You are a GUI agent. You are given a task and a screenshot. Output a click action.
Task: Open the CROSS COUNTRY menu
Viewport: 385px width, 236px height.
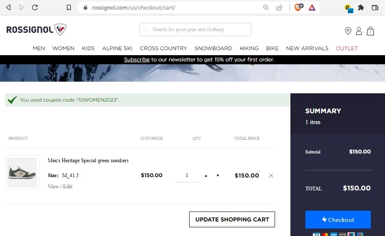tap(163, 49)
